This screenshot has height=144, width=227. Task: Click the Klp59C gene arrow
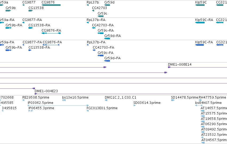[200, 5]
